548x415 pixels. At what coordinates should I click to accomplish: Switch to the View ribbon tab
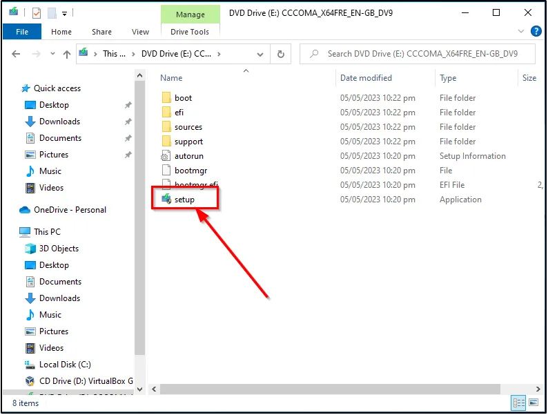[x=141, y=32]
